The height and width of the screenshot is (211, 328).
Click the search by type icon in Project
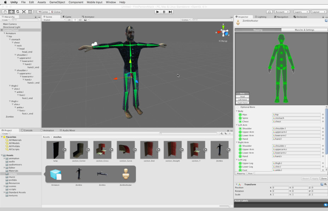point(222,133)
